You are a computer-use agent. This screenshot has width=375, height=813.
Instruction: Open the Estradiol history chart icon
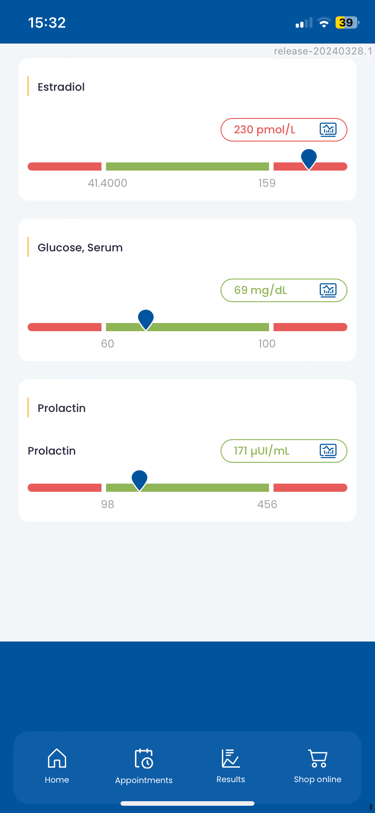pyautogui.click(x=328, y=130)
